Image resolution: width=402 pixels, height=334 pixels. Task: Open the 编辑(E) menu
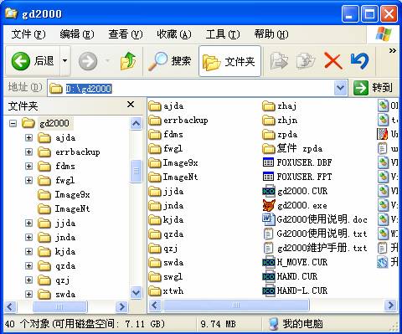click(77, 34)
